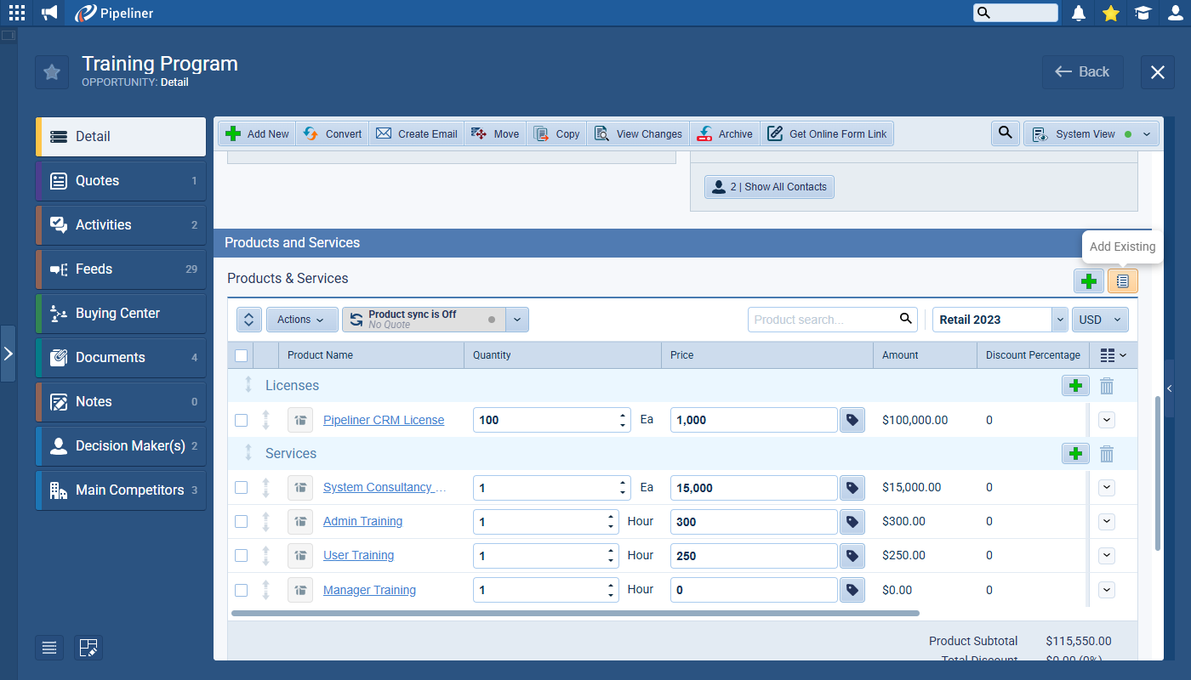The image size is (1191, 680).
Task: Open the apps grid menu icon
Action: click(x=17, y=13)
